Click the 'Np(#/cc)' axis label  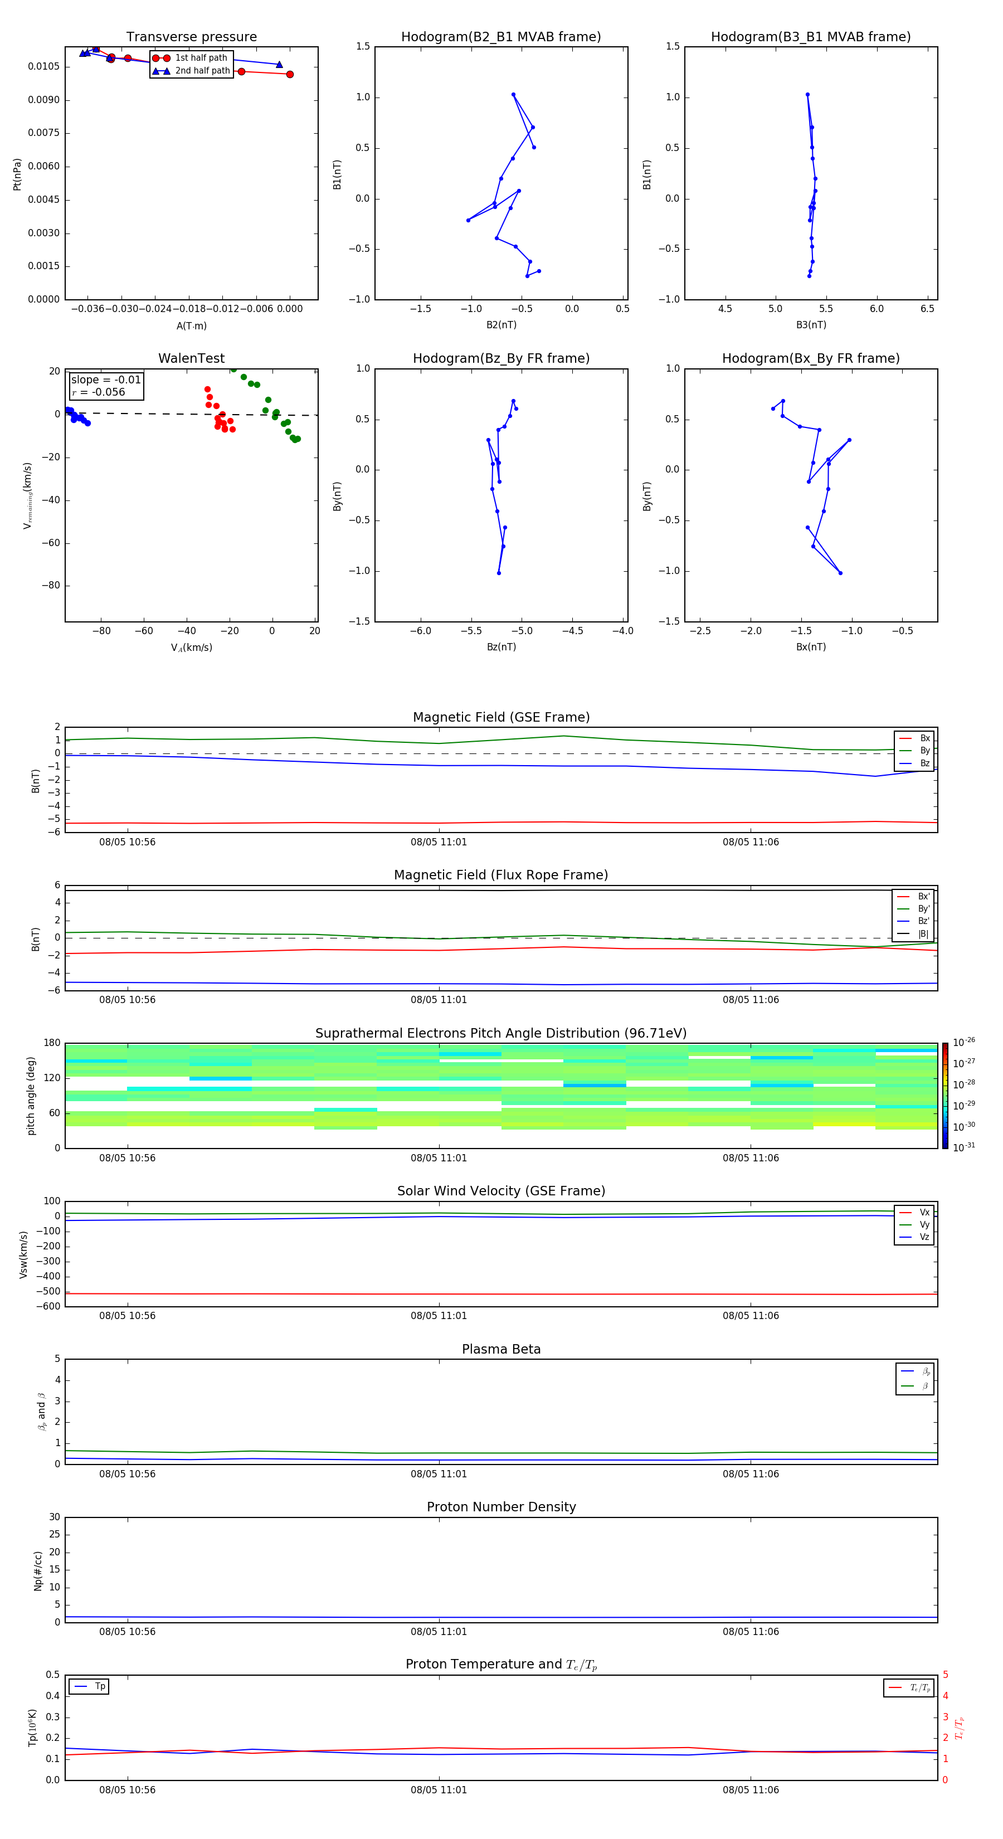point(38,1570)
